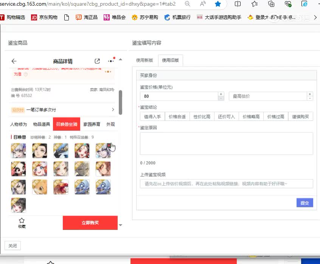320x264 pixels.
Task: Click the blank page bookmark icon
Action: tap(66, 17)
